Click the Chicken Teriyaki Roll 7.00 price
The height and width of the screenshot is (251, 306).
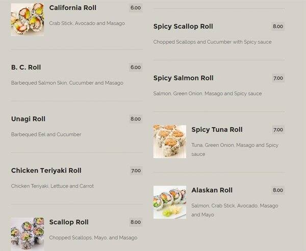click(x=136, y=170)
